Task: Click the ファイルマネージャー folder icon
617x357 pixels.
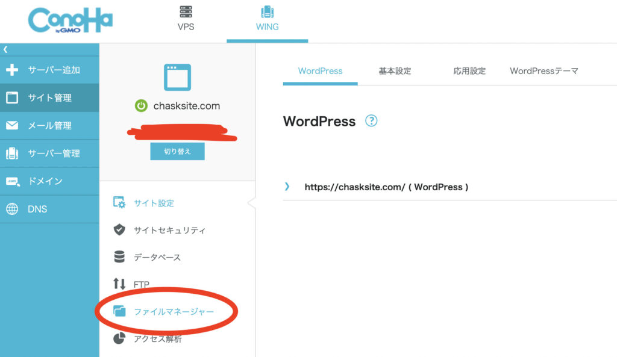Action: tap(119, 311)
